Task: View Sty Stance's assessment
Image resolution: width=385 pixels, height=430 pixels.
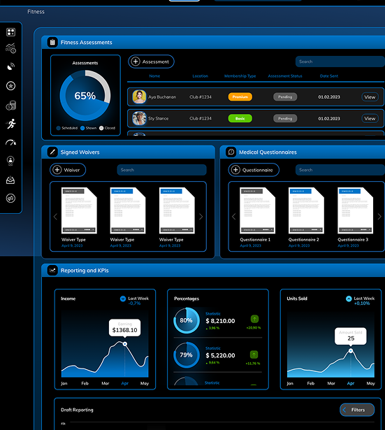Action: pyautogui.click(x=370, y=118)
